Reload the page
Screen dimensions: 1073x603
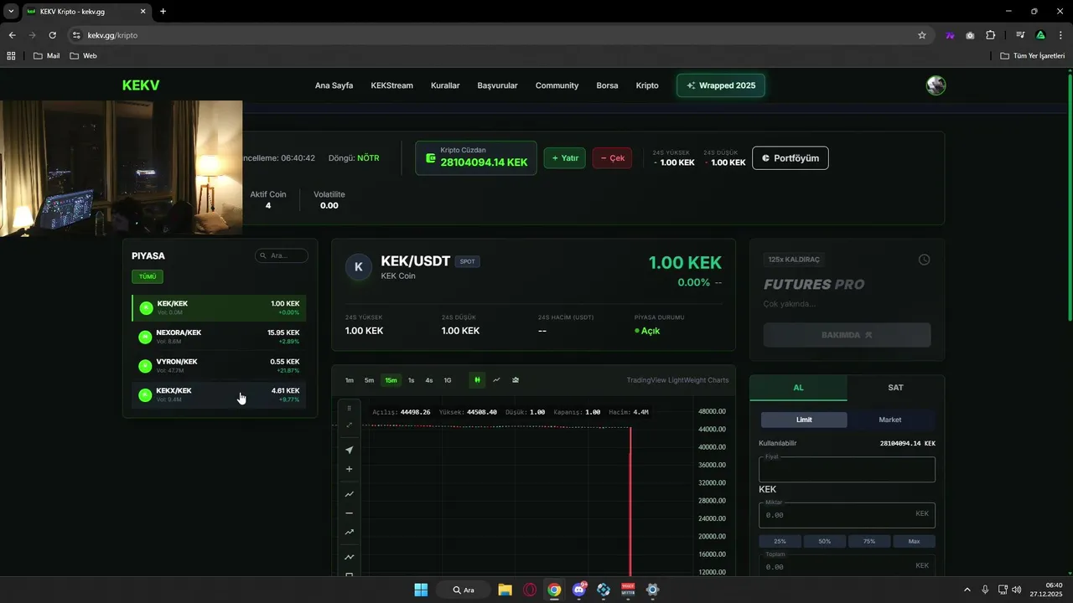pos(53,35)
